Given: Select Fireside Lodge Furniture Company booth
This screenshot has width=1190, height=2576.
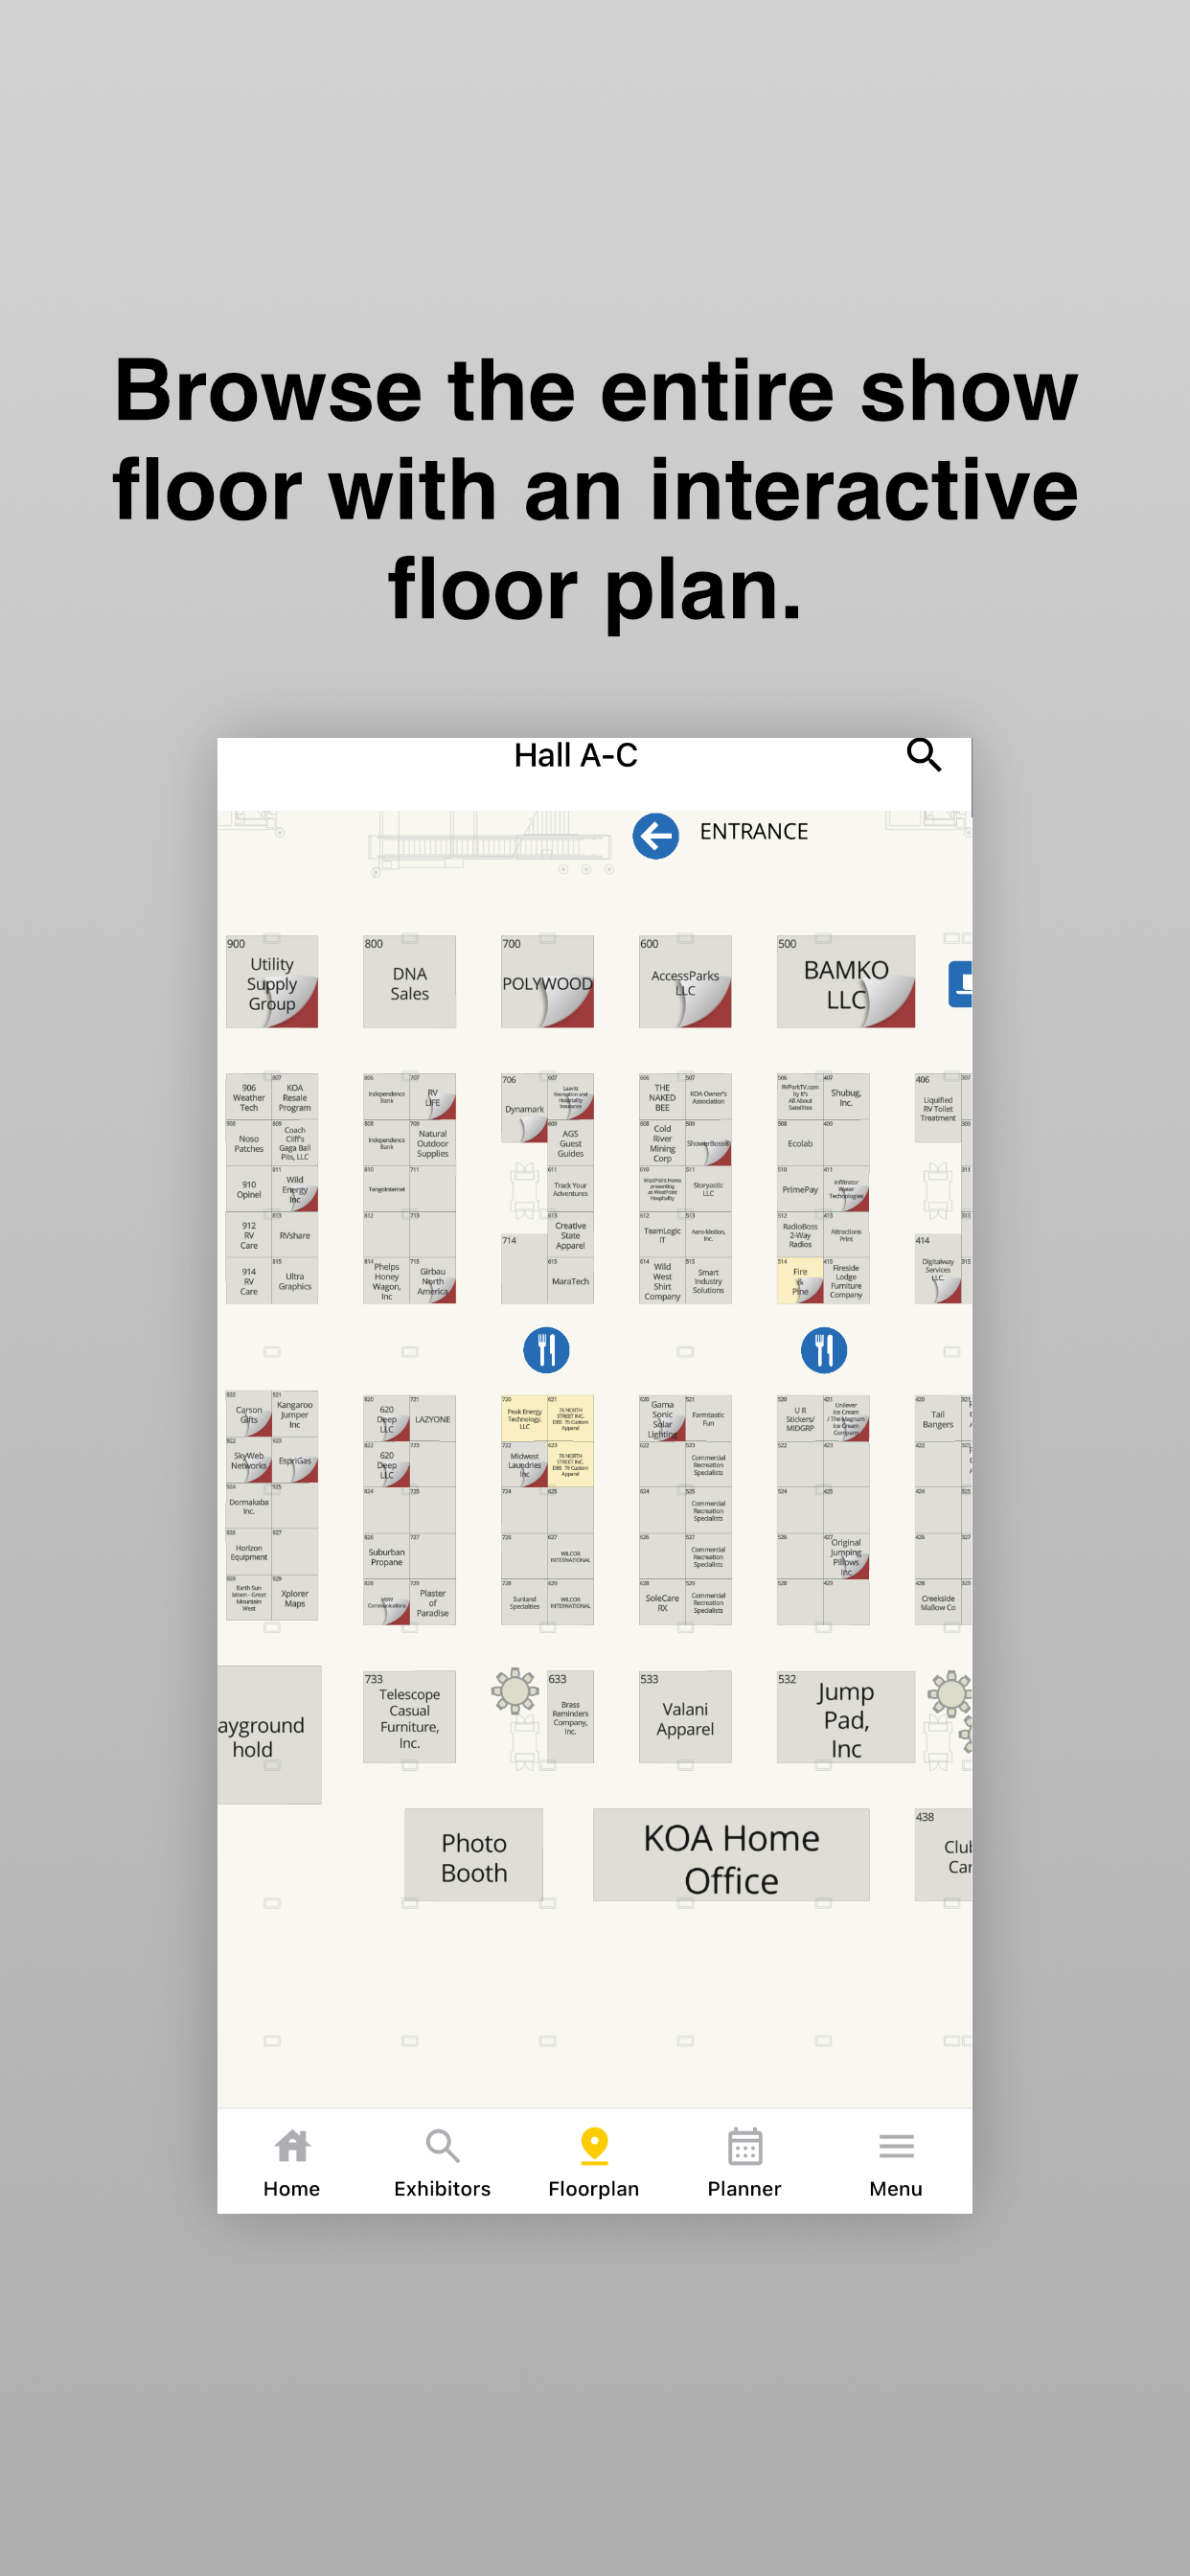Looking at the screenshot, I should click(x=846, y=1281).
